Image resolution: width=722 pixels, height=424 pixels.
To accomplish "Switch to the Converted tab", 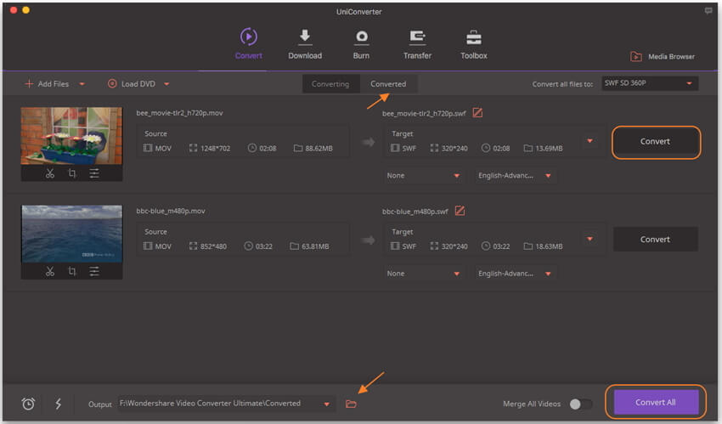I will [x=388, y=84].
